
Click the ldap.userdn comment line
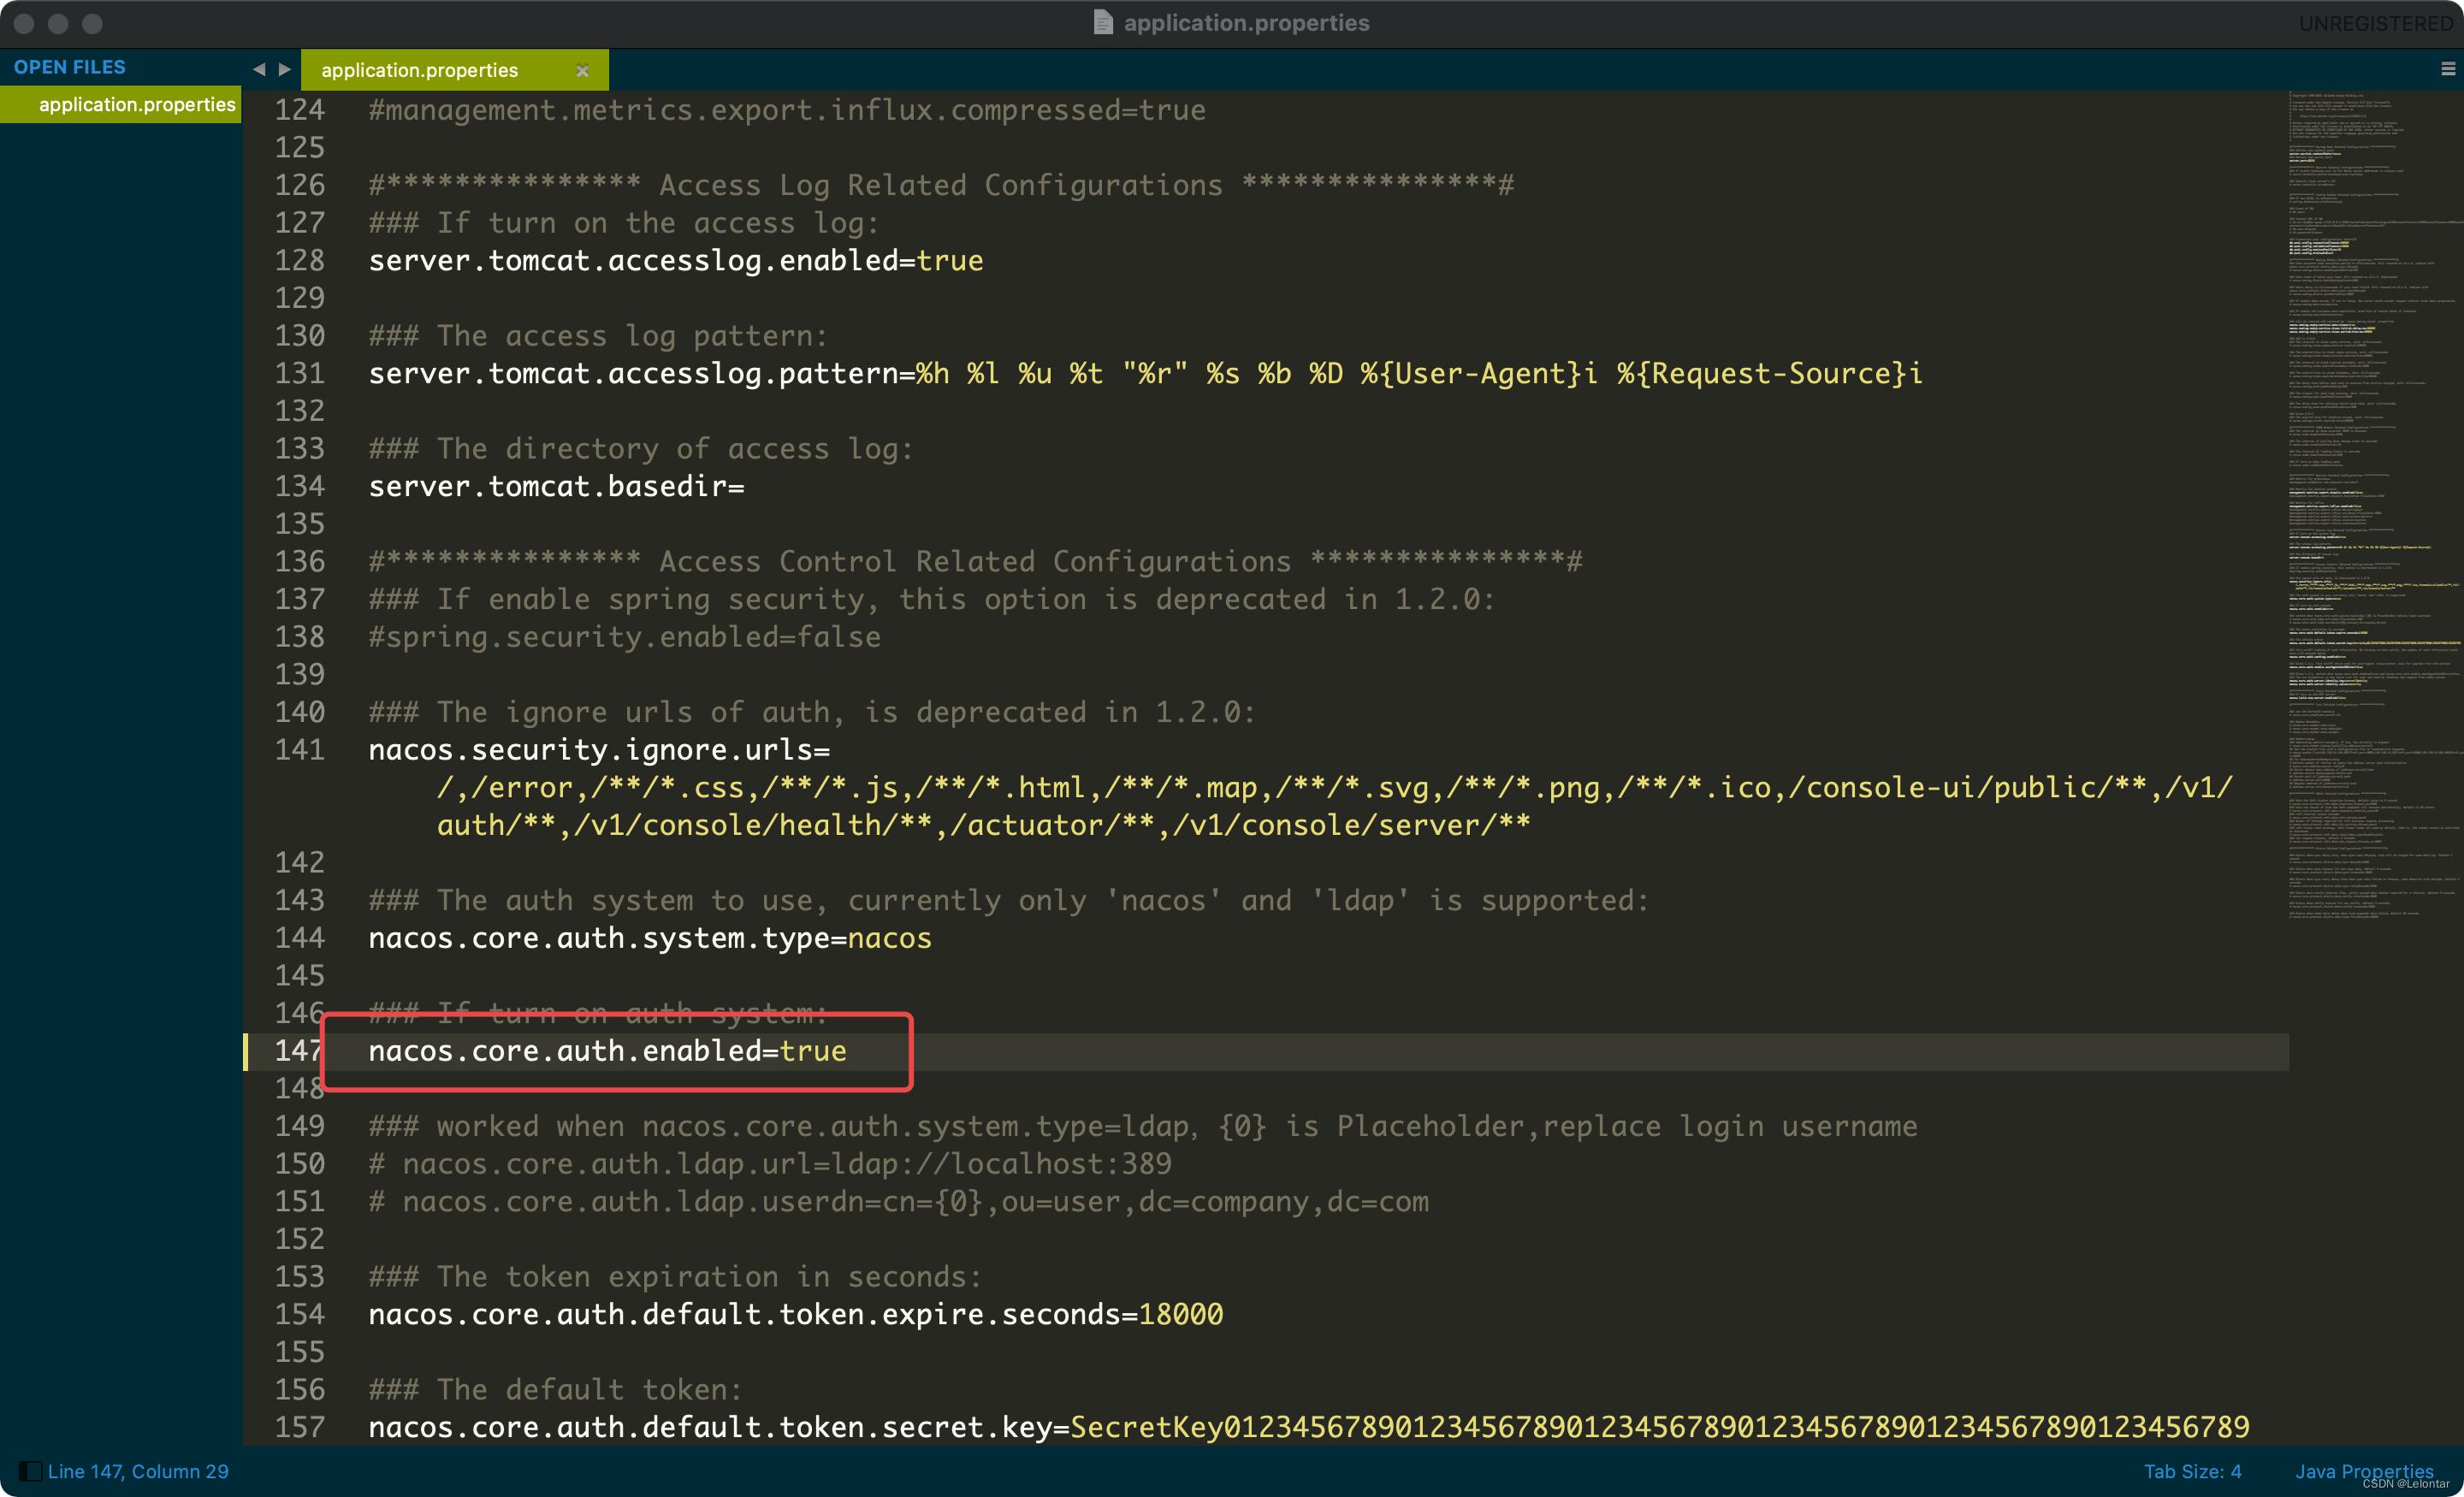[x=898, y=1201]
